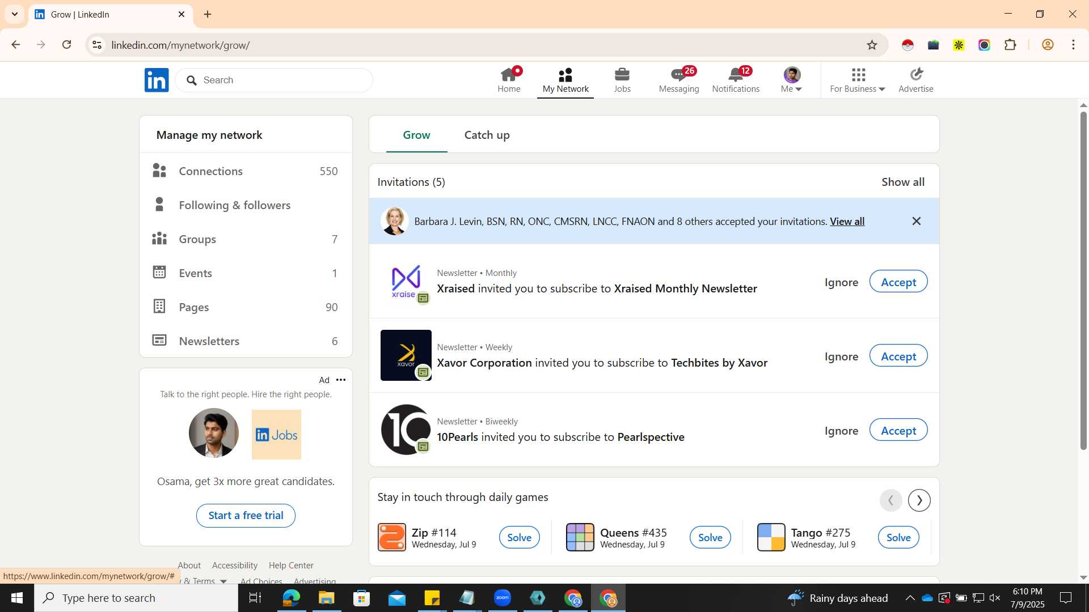Open About footer link
The width and height of the screenshot is (1089, 612).
[189, 566]
